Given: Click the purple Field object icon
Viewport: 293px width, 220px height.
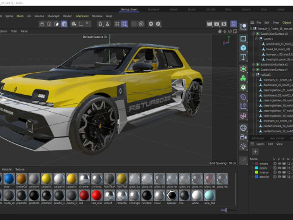Looking at the screenshot, I should pyautogui.click(x=243, y=106).
